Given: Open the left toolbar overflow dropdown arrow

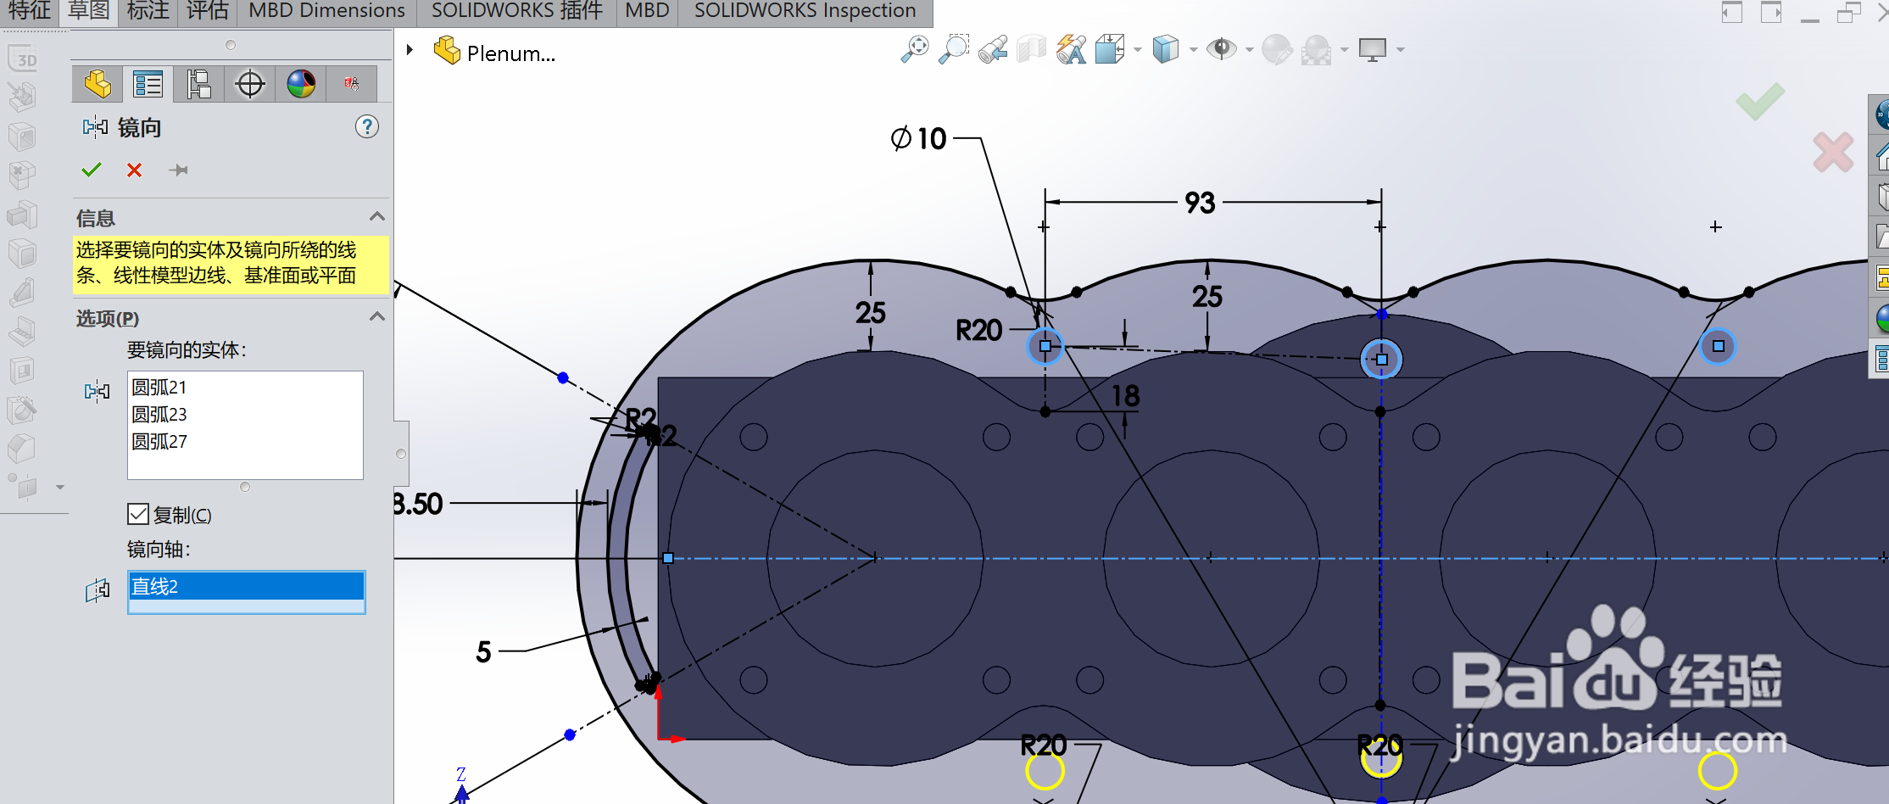Looking at the screenshot, I should click(x=59, y=487).
